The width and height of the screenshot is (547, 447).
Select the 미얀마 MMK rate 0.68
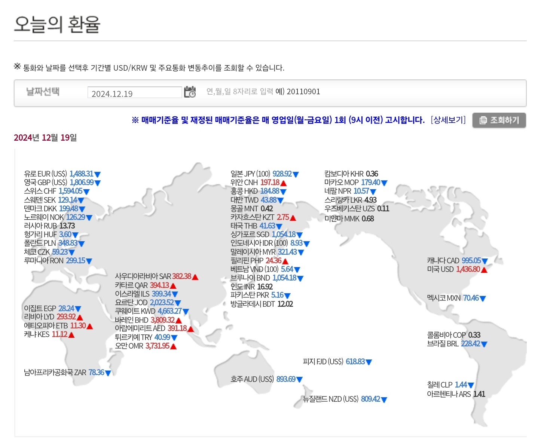click(x=368, y=219)
